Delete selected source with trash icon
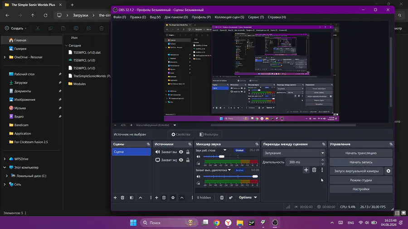The width and height of the screenshot is (408, 229). pos(164,198)
